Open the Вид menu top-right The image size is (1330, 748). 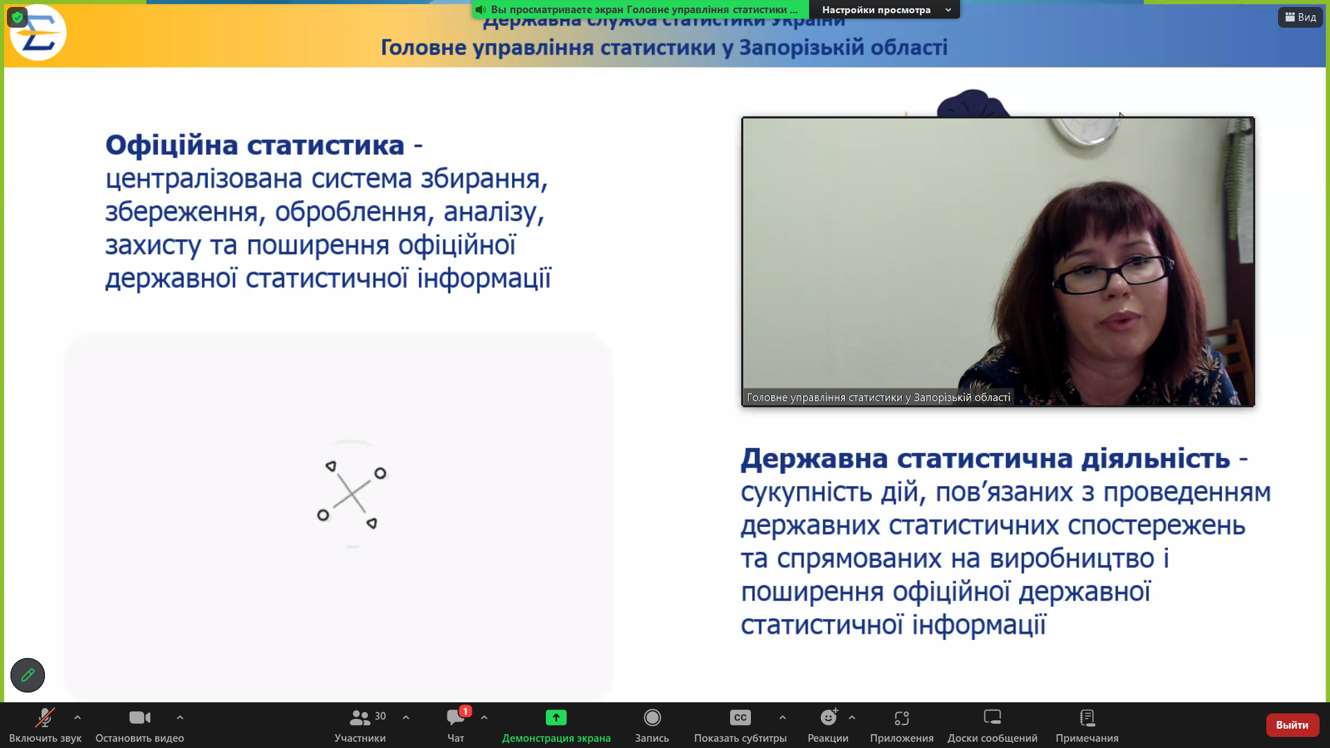[x=1301, y=17]
